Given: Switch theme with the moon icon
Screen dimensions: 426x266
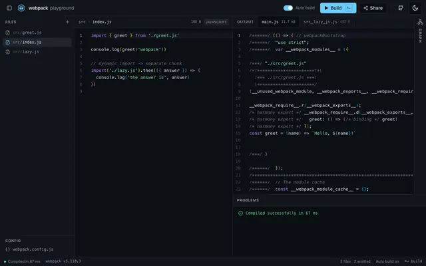Looking at the screenshot, I should [x=415, y=8].
